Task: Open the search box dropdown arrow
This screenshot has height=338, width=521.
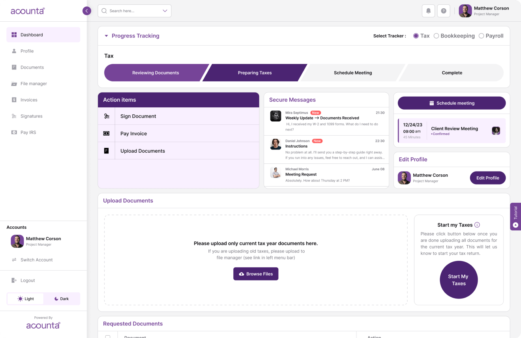Action: (165, 11)
